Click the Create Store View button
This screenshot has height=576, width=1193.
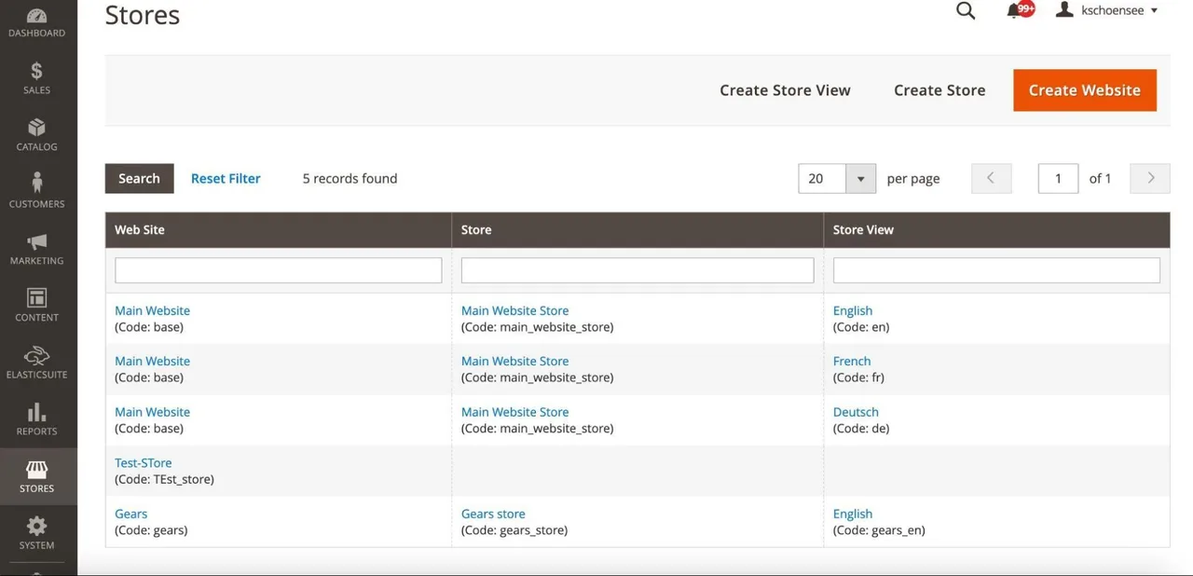click(x=785, y=90)
